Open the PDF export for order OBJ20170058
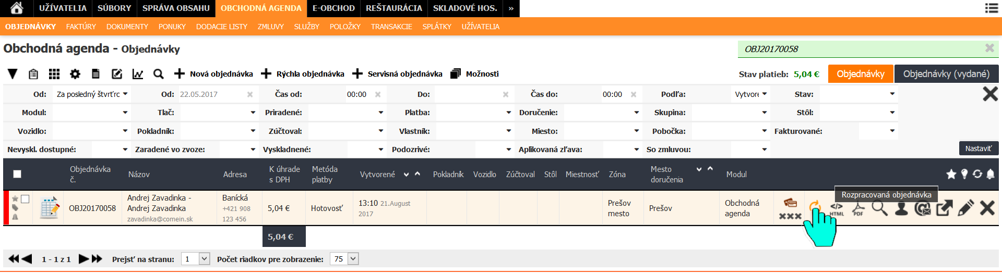Screen dimensions: 1002x273 tap(858, 208)
